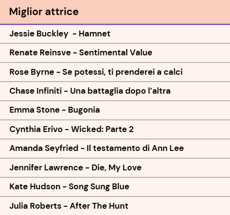The width and height of the screenshot is (230, 215).
Task: Click the Miglior attrice table header
Action: pyautogui.click(x=115, y=12)
